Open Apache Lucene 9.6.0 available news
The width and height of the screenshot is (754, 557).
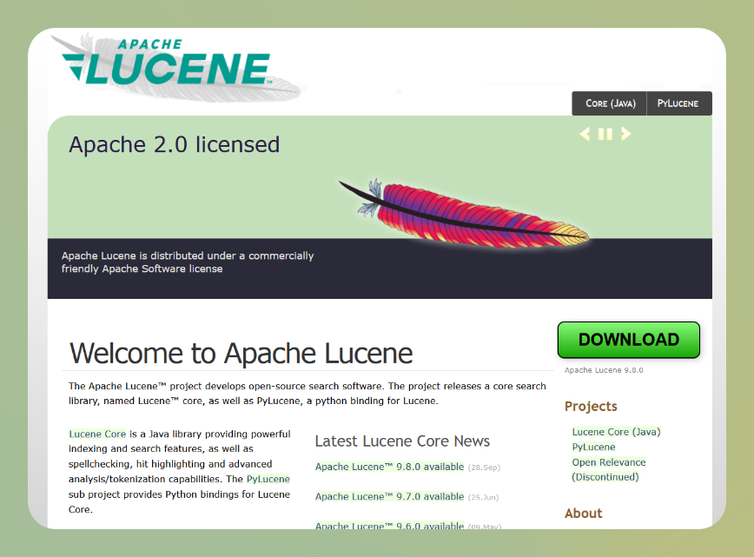(389, 526)
